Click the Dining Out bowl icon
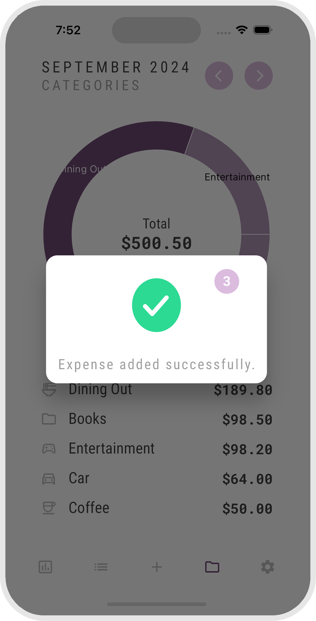This screenshot has height=621, width=316. (49, 390)
